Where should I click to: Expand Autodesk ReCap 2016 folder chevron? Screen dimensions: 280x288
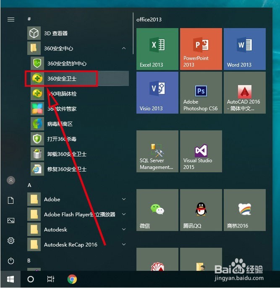click(x=124, y=244)
